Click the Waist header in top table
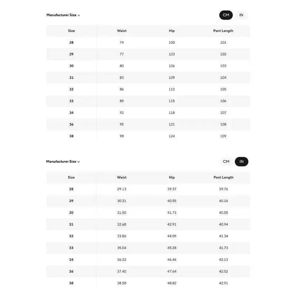Viewport: 296px width, 296px height. [x=122, y=31]
